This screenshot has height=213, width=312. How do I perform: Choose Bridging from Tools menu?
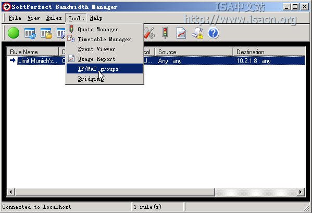coord(105,79)
